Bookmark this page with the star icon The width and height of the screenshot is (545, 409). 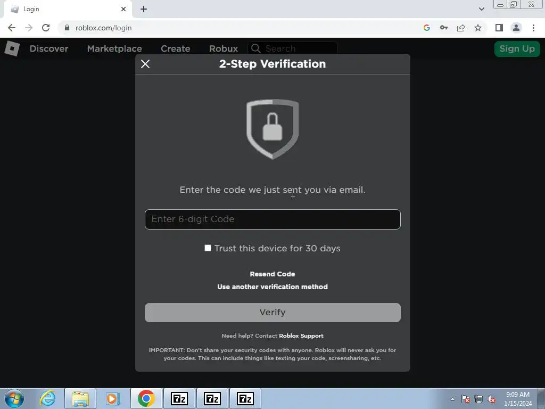point(478,28)
